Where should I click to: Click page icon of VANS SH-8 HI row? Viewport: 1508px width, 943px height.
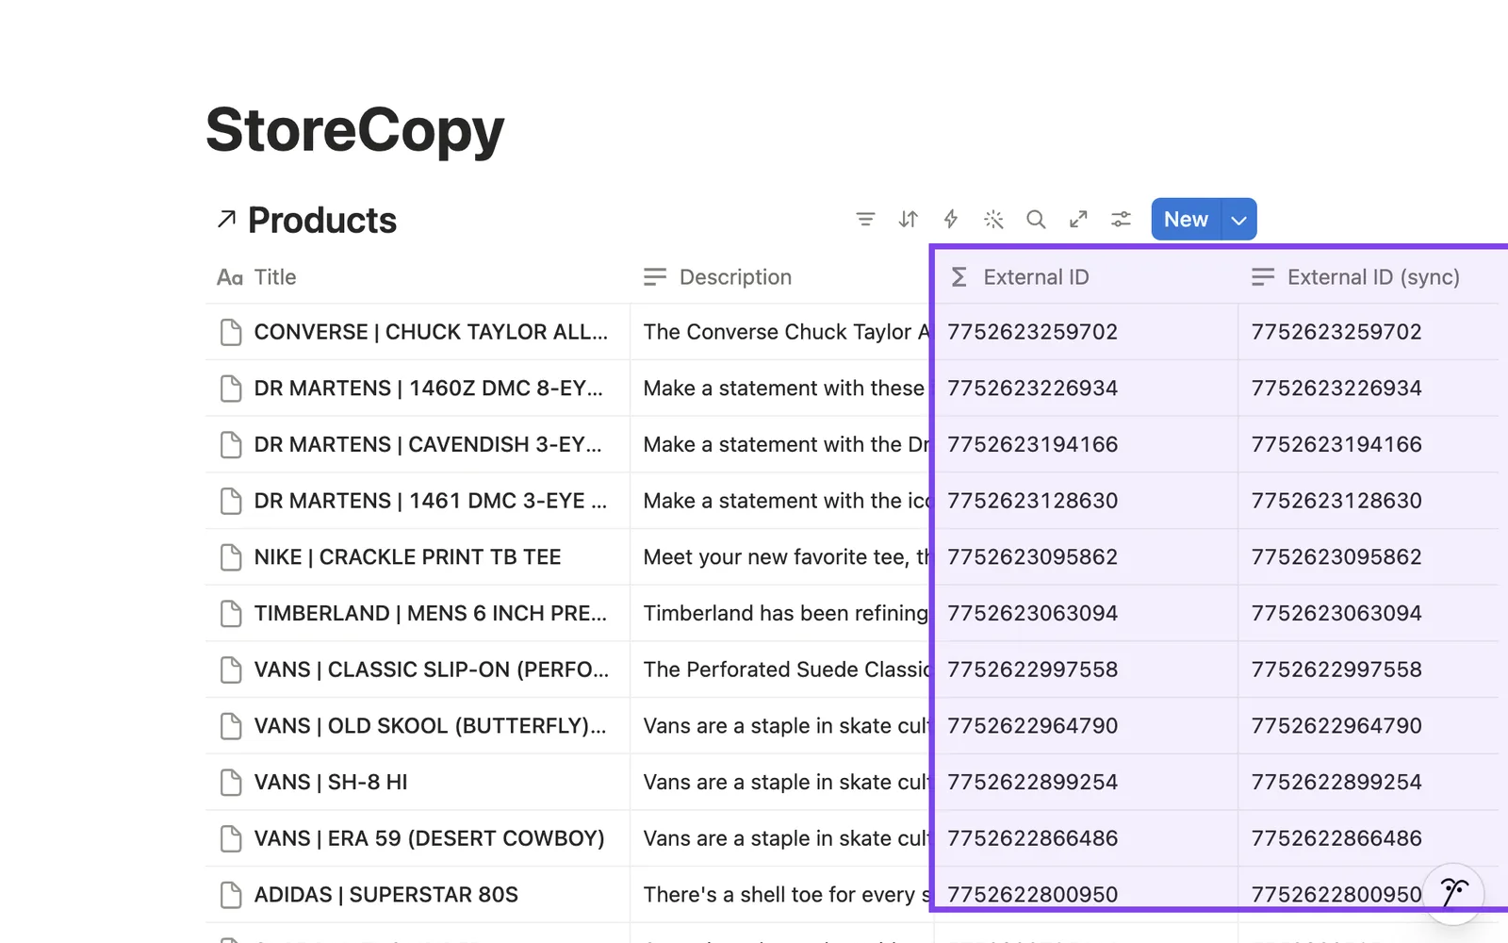tap(231, 783)
